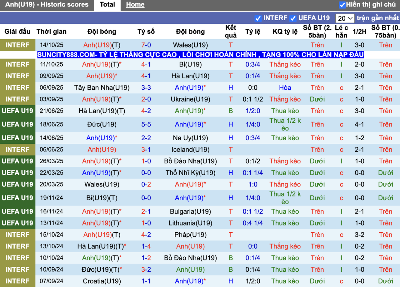This screenshot has width=400, height=287.
Task: Switch to the Total tab
Action: (107, 5)
